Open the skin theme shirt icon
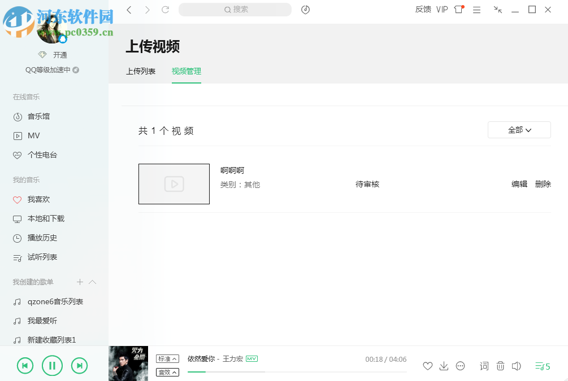The width and height of the screenshot is (568, 381). coord(458,10)
